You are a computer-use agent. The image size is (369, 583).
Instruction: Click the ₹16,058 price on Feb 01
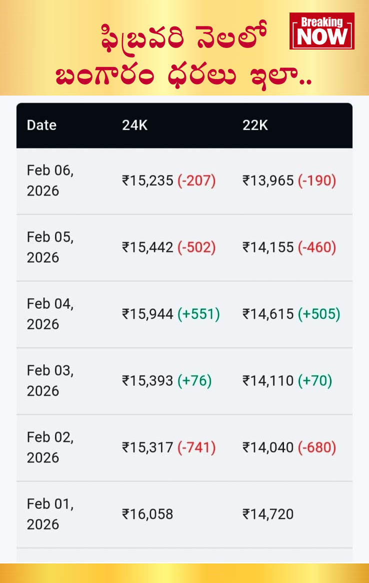click(147, 514)
